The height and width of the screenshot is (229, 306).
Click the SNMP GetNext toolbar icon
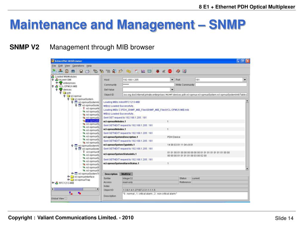(102, 71)
